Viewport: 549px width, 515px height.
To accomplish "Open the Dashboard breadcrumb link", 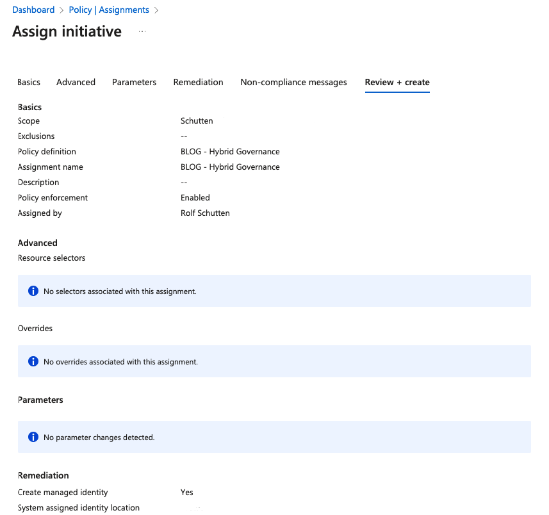I will tap(33, 10).
